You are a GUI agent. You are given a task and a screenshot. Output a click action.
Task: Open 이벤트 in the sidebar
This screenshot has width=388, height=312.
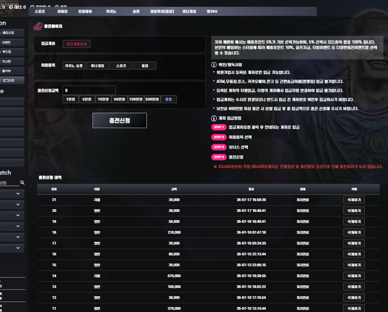click(12, 42)
